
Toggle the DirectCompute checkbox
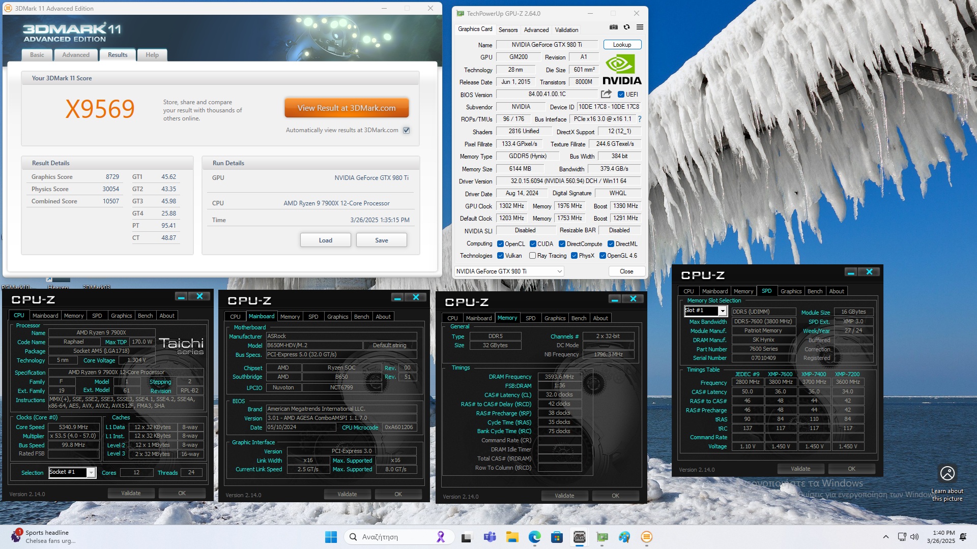click(562, 244)
